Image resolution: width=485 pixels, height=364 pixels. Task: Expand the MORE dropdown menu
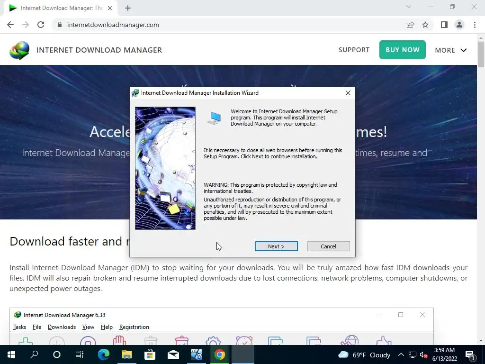(x=451, y=50)
